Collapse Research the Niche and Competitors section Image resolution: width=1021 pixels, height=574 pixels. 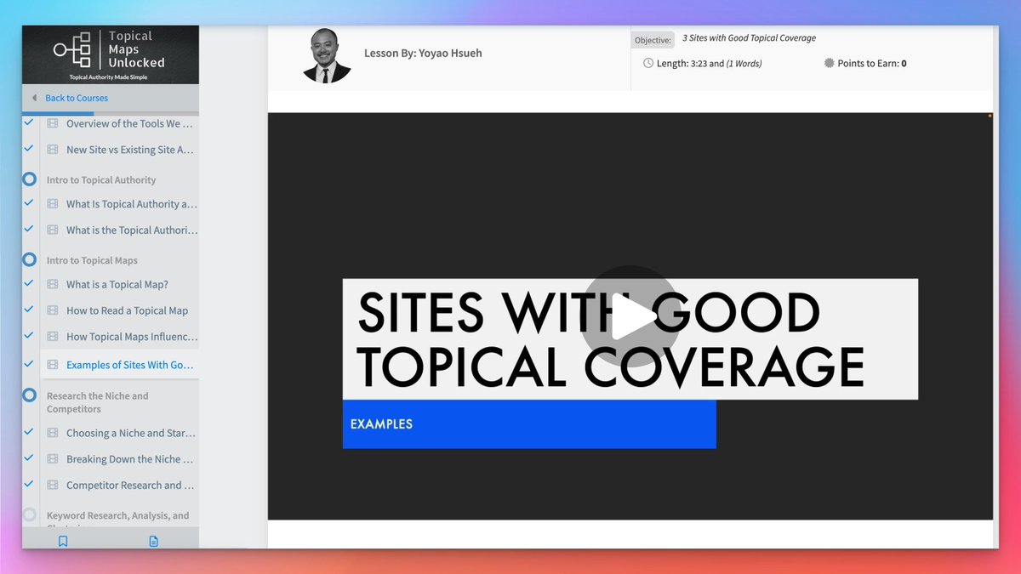click(98, 402)
